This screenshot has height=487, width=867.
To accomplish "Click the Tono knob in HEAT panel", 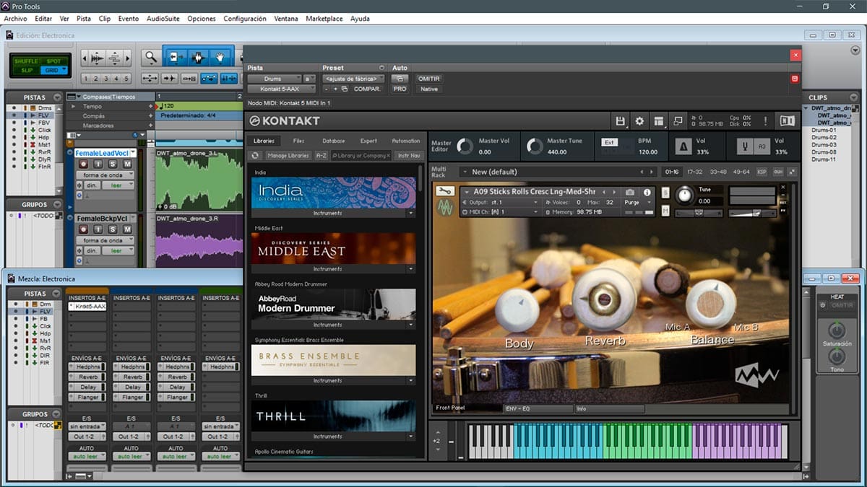I will pyautogui.click(x=837, y=356).
